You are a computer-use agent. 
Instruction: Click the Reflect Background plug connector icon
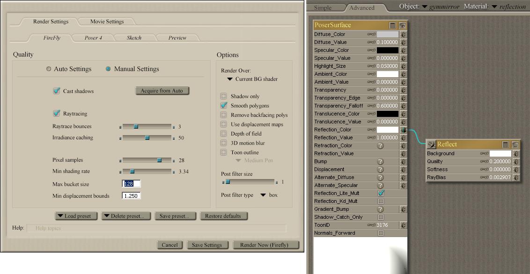coord(516,153)
